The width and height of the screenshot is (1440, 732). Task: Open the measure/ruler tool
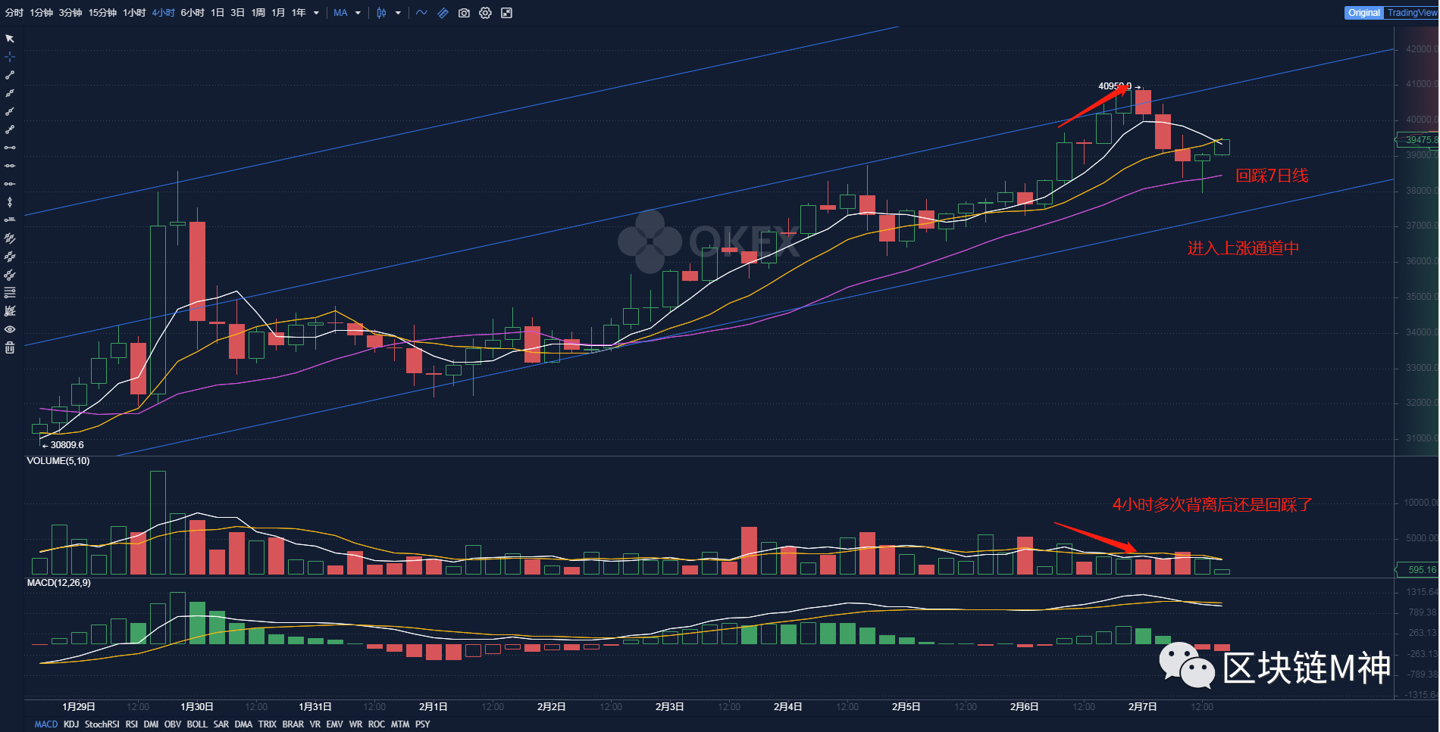pyautogui.click(x=443, y=13)
